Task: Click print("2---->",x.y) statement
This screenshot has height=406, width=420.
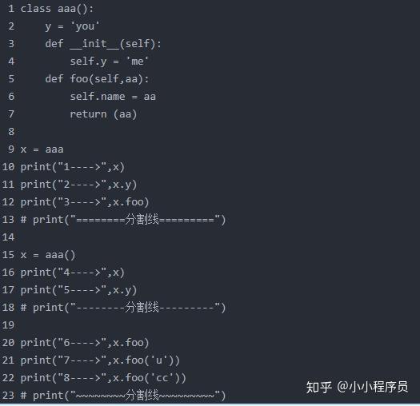Action: click(x=78, y=185)
